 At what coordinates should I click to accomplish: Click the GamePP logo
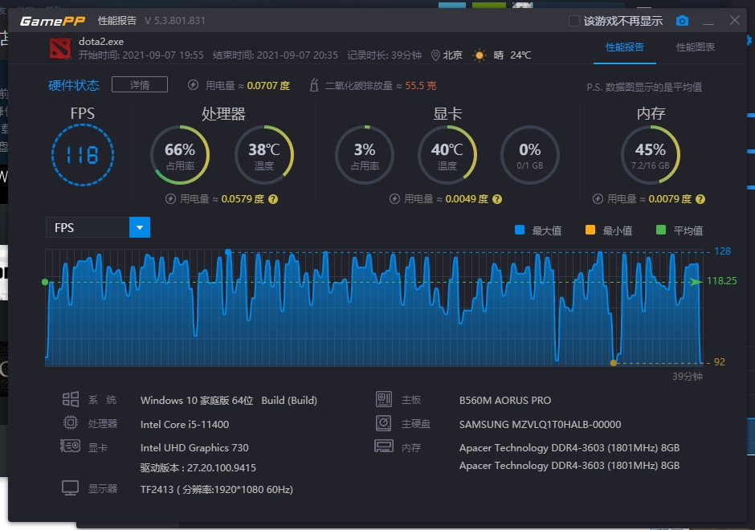click(x=51, y=21)
